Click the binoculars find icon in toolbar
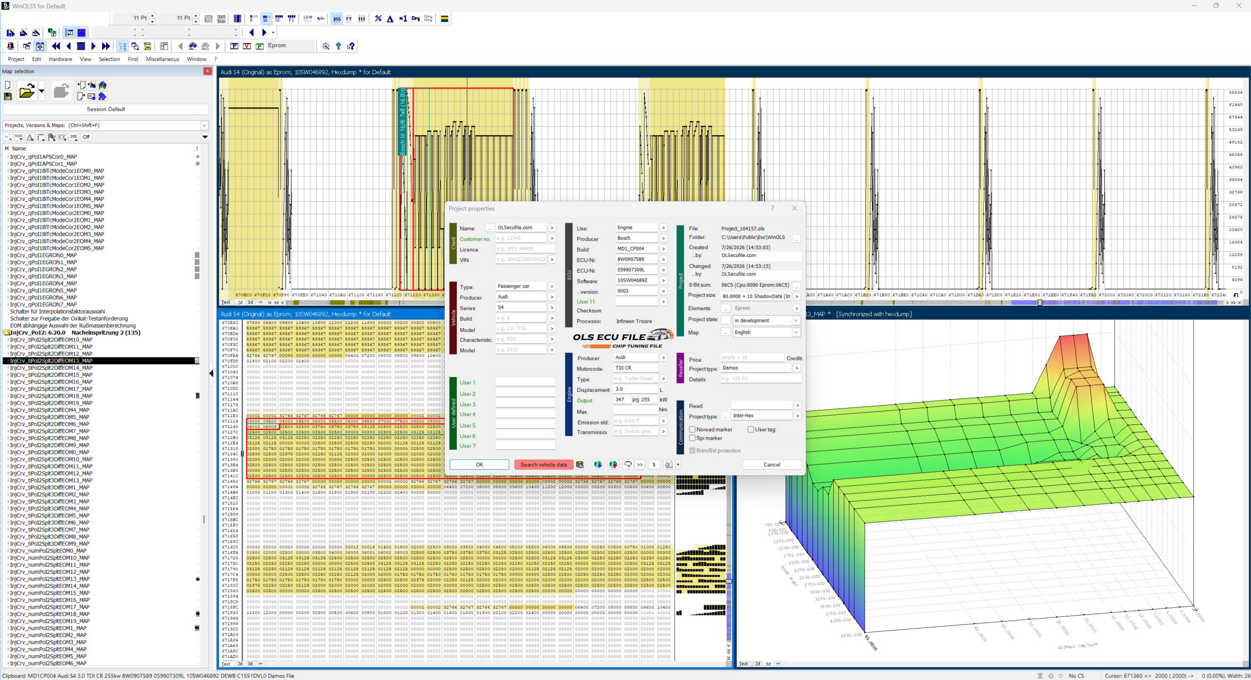 click(x=193, y=46)
